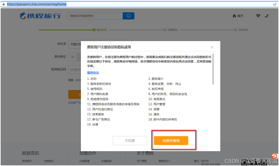Image resolution: width=279 pixels, height=166 pixels.
Task: Click agreement item 9. 拒绝提供担保
Action: pyautogui.click(x=98, y=99)
